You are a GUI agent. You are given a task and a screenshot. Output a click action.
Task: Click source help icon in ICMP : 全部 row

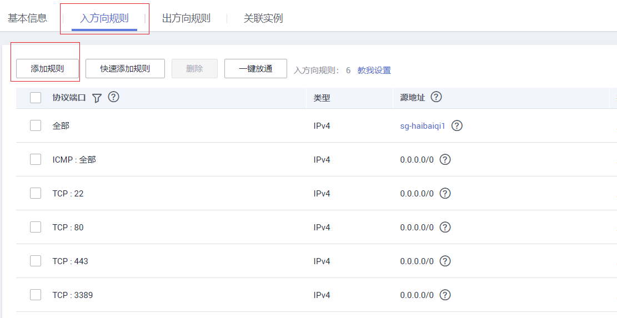[x=445, y=160]
